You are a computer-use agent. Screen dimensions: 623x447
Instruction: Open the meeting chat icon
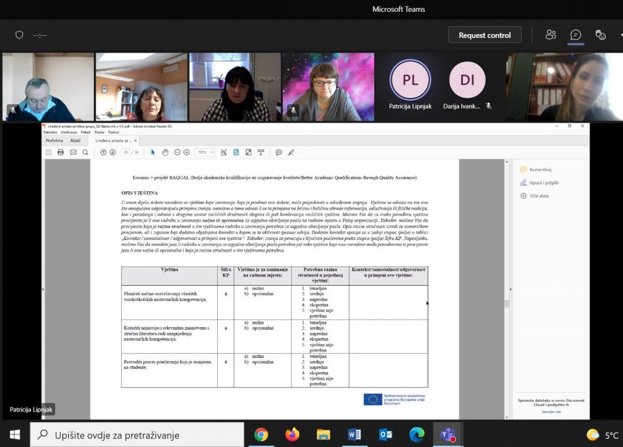click(x=576, y=35)
